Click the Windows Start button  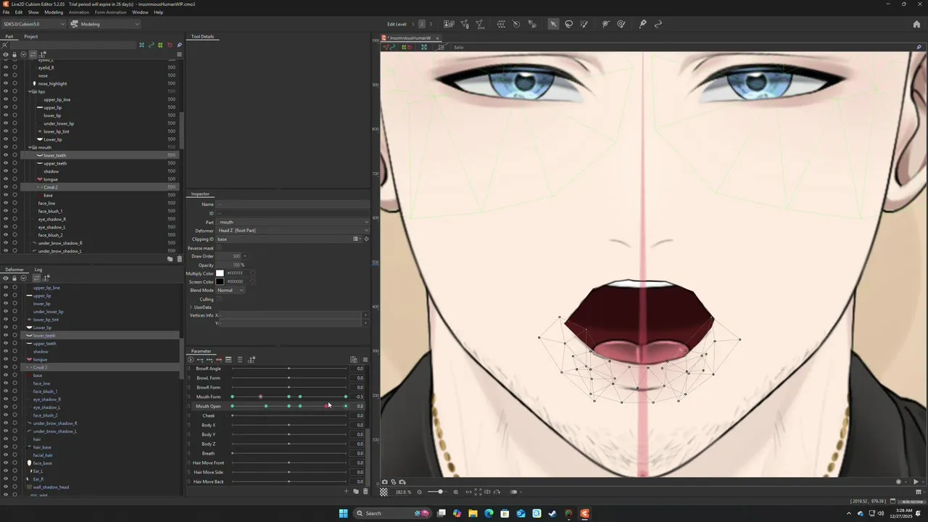click(344, 513)
